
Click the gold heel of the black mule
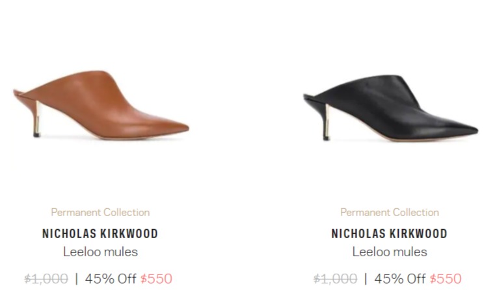tap(327, 122)
